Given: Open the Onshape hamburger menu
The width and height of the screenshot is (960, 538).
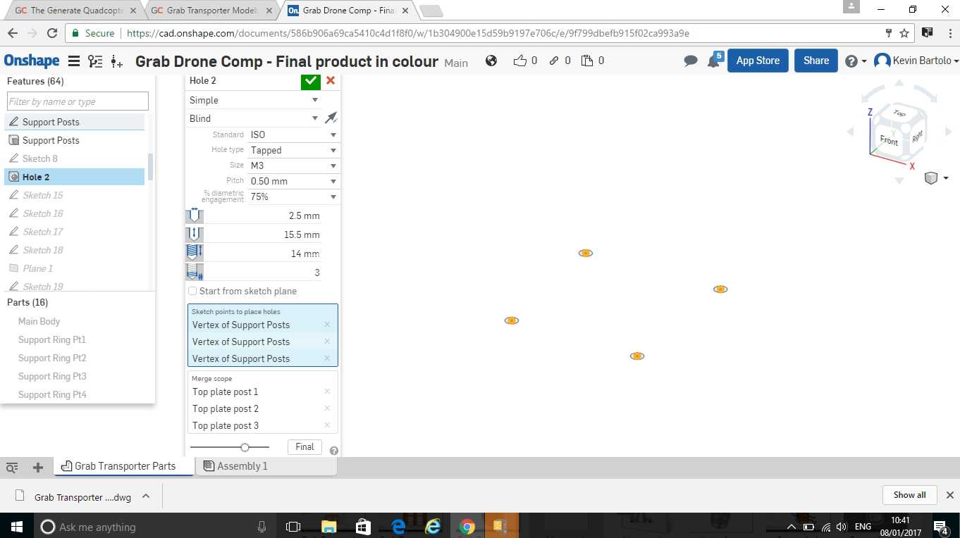Looking at the screenshot, I should click(73, 61).
